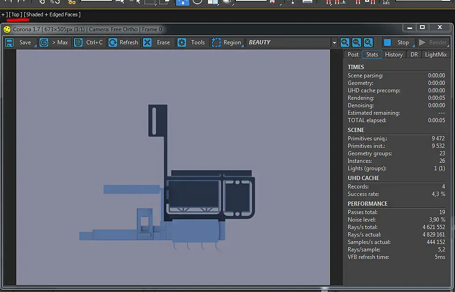Image resolution: width=455 pixels, height=292 pixels.
Task: Zoom out of the render view
Action: pyautogui.click(x=356, y=42)
